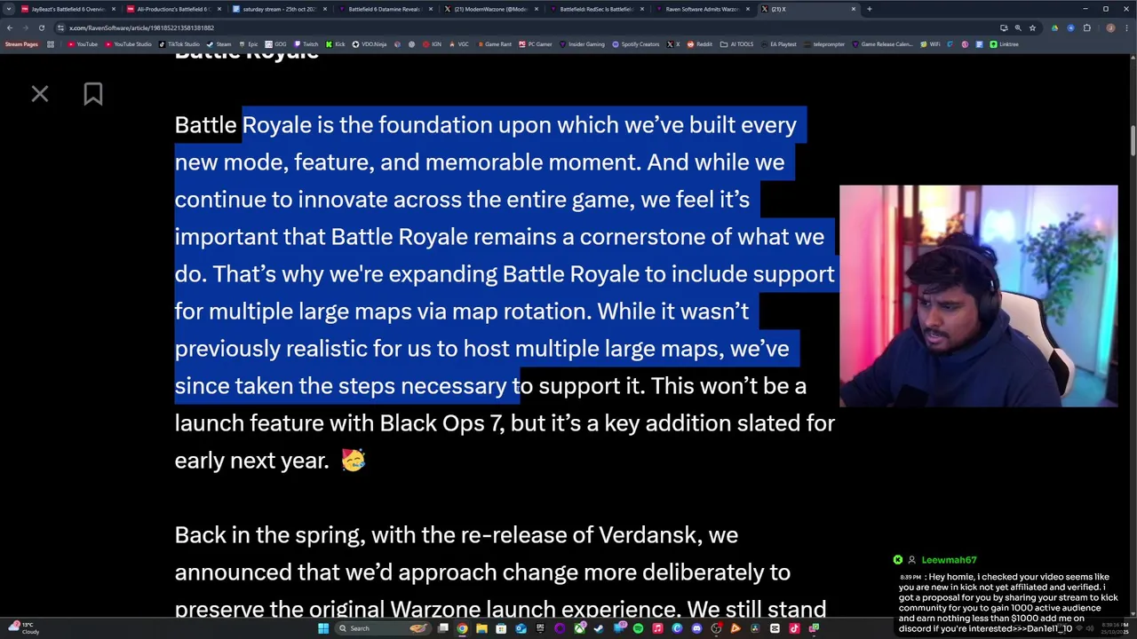The height and width of the screenshot is (639, 1137).
Task: Switch to the saturday stream tab
Action: (280, 9)
